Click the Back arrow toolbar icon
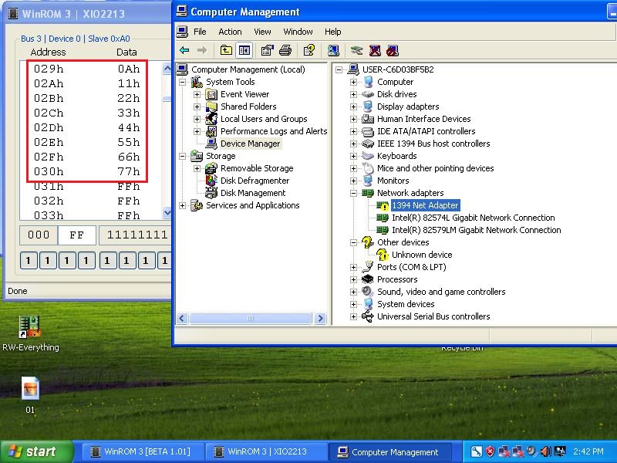 (184, 50)
